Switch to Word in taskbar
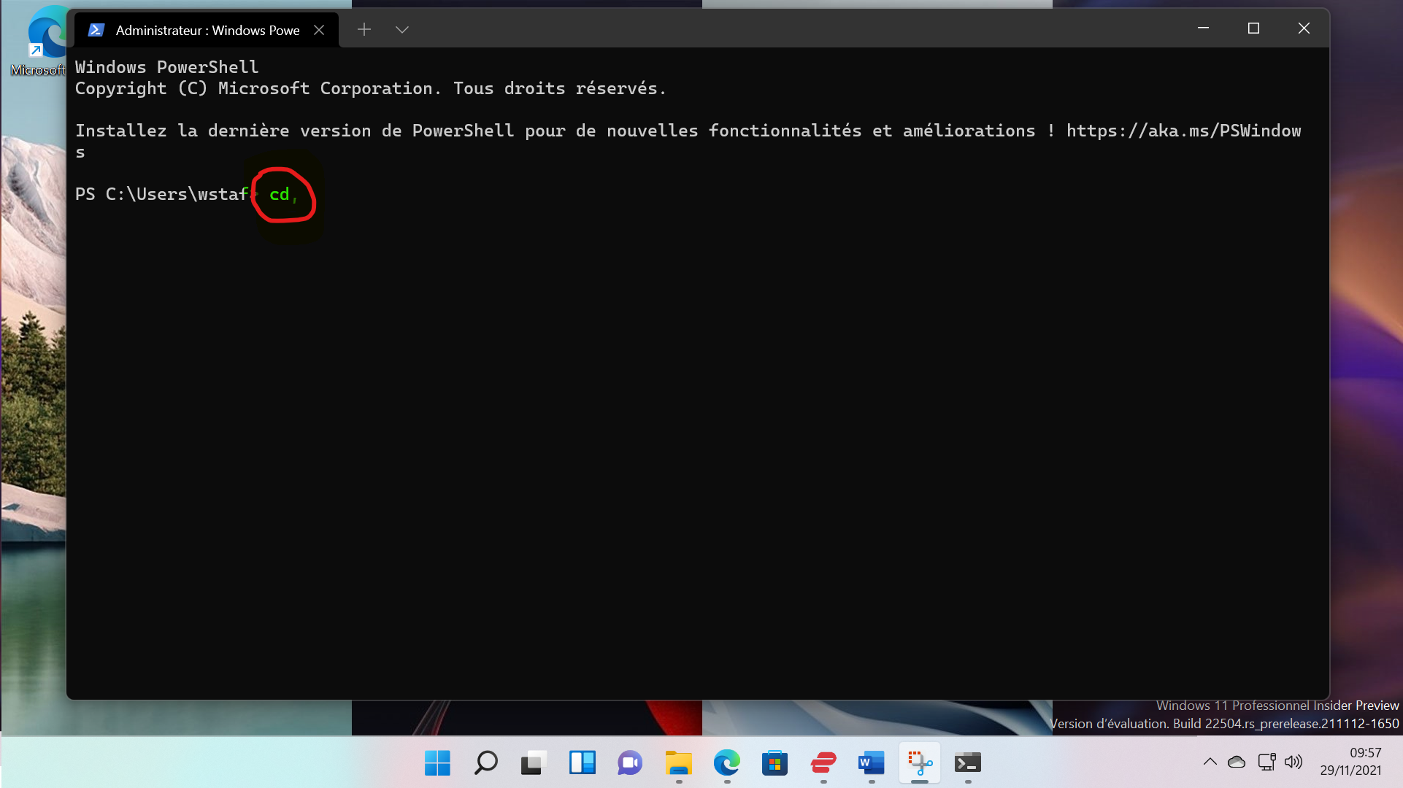Viewport: 1403px width, 788px height. pyautogui.click(x=871, y=763)
